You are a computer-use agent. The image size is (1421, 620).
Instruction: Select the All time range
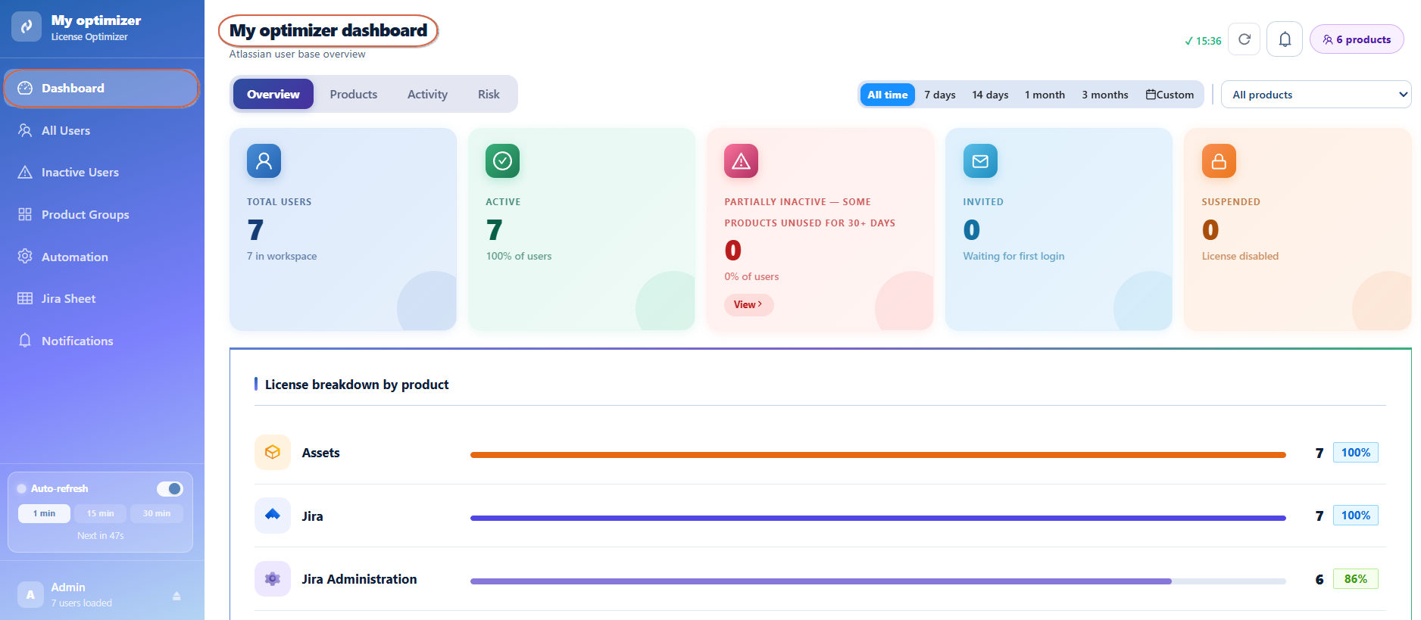coord(887,95)
